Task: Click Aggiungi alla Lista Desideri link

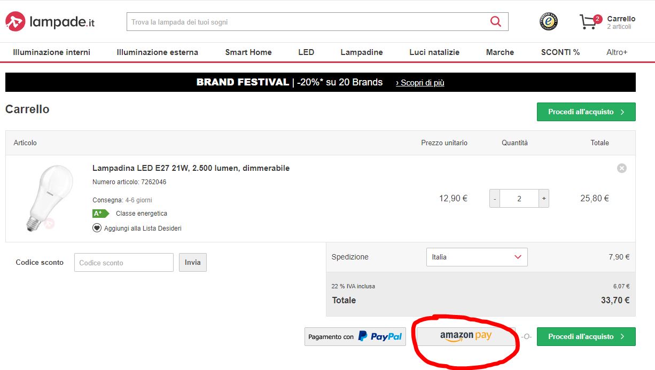Action: tap(143, 229)
